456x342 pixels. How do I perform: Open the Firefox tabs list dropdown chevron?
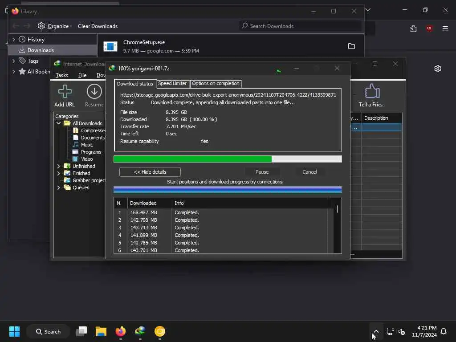pyautogui.click(x=368, y=10)
